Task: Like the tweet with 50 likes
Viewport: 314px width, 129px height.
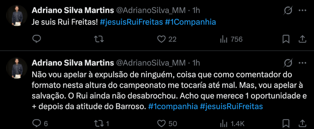Action: (161, 123)
